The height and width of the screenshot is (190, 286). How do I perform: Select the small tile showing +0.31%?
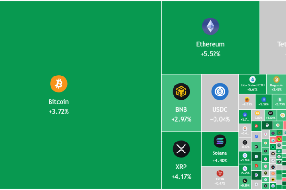pyautogui.click(x=247, y=101)
